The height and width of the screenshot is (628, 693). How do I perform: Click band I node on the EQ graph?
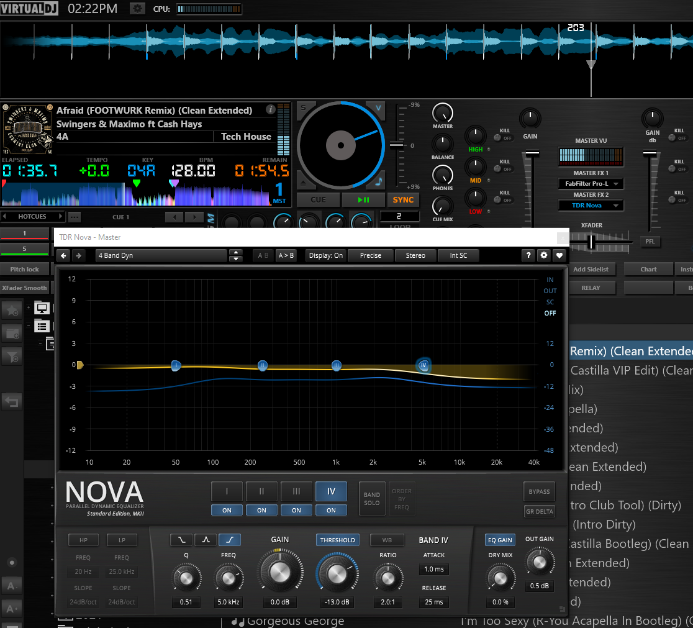pos(176,365)
